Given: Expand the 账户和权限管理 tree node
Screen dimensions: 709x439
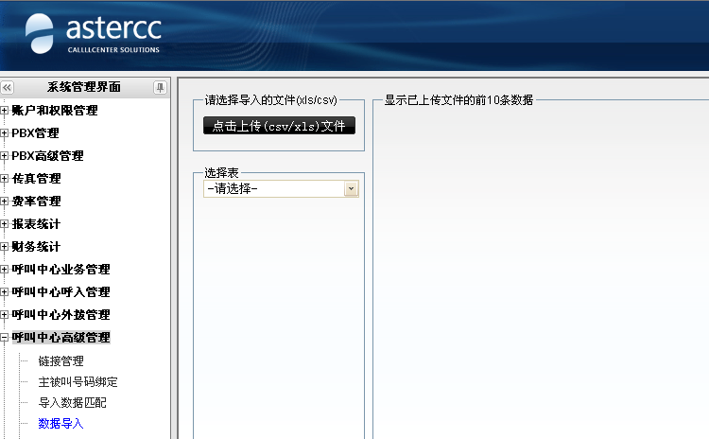Looking at the screenshot, I should pyautogui.click(x=5, y=111).
